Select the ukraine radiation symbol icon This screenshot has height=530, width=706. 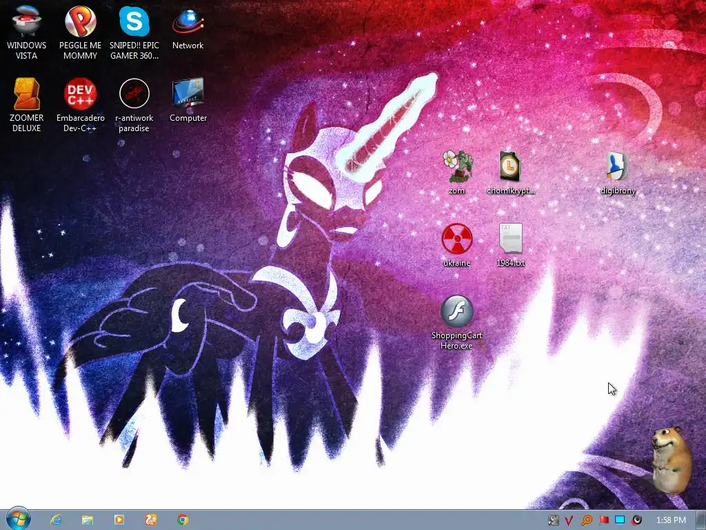[x=456, y=244]
